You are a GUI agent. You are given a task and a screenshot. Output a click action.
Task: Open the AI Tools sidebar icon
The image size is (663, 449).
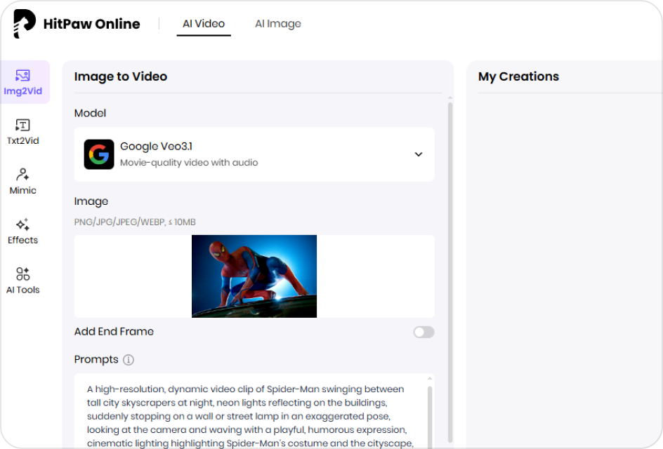click(23, 274)
